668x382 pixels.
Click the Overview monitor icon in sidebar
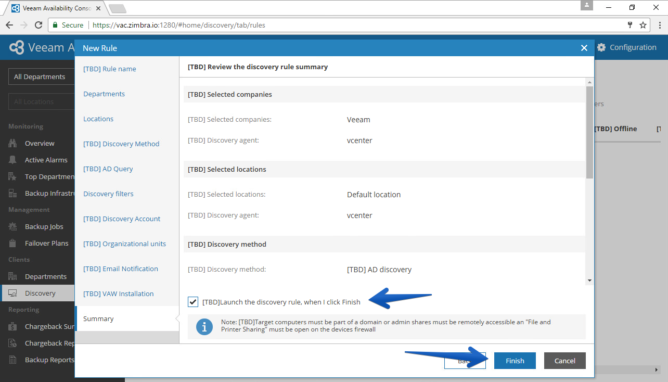tap(13, 144)
